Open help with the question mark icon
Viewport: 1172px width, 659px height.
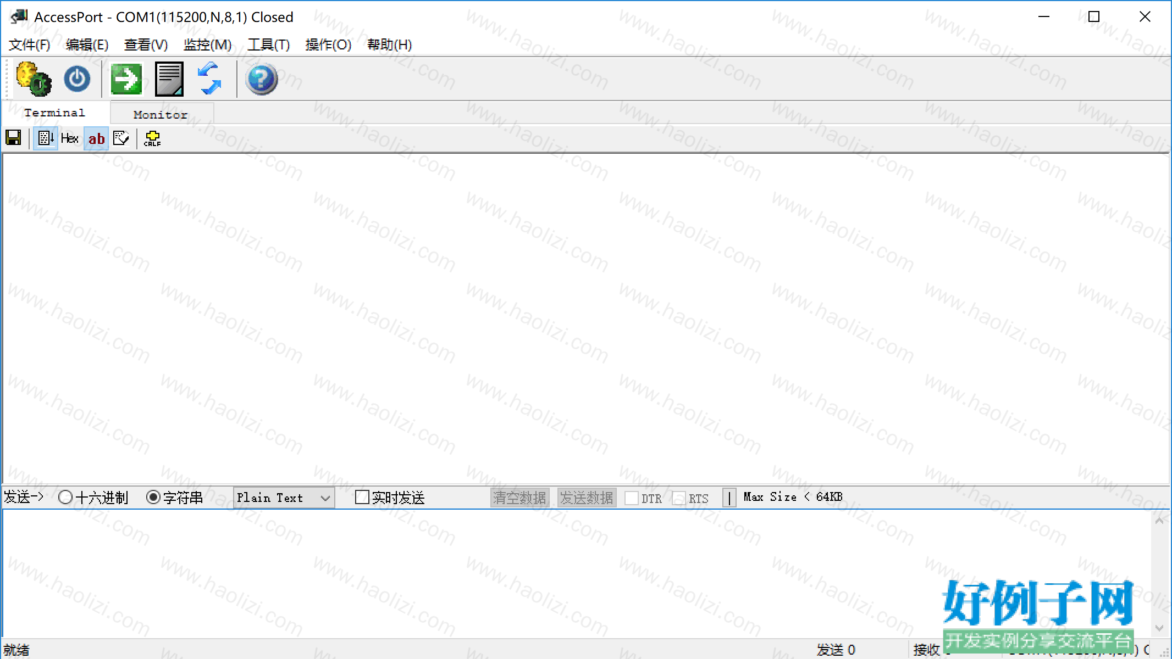(x=261, y=79)
